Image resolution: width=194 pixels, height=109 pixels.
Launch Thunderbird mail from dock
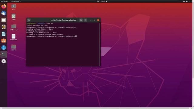point(4,13)
